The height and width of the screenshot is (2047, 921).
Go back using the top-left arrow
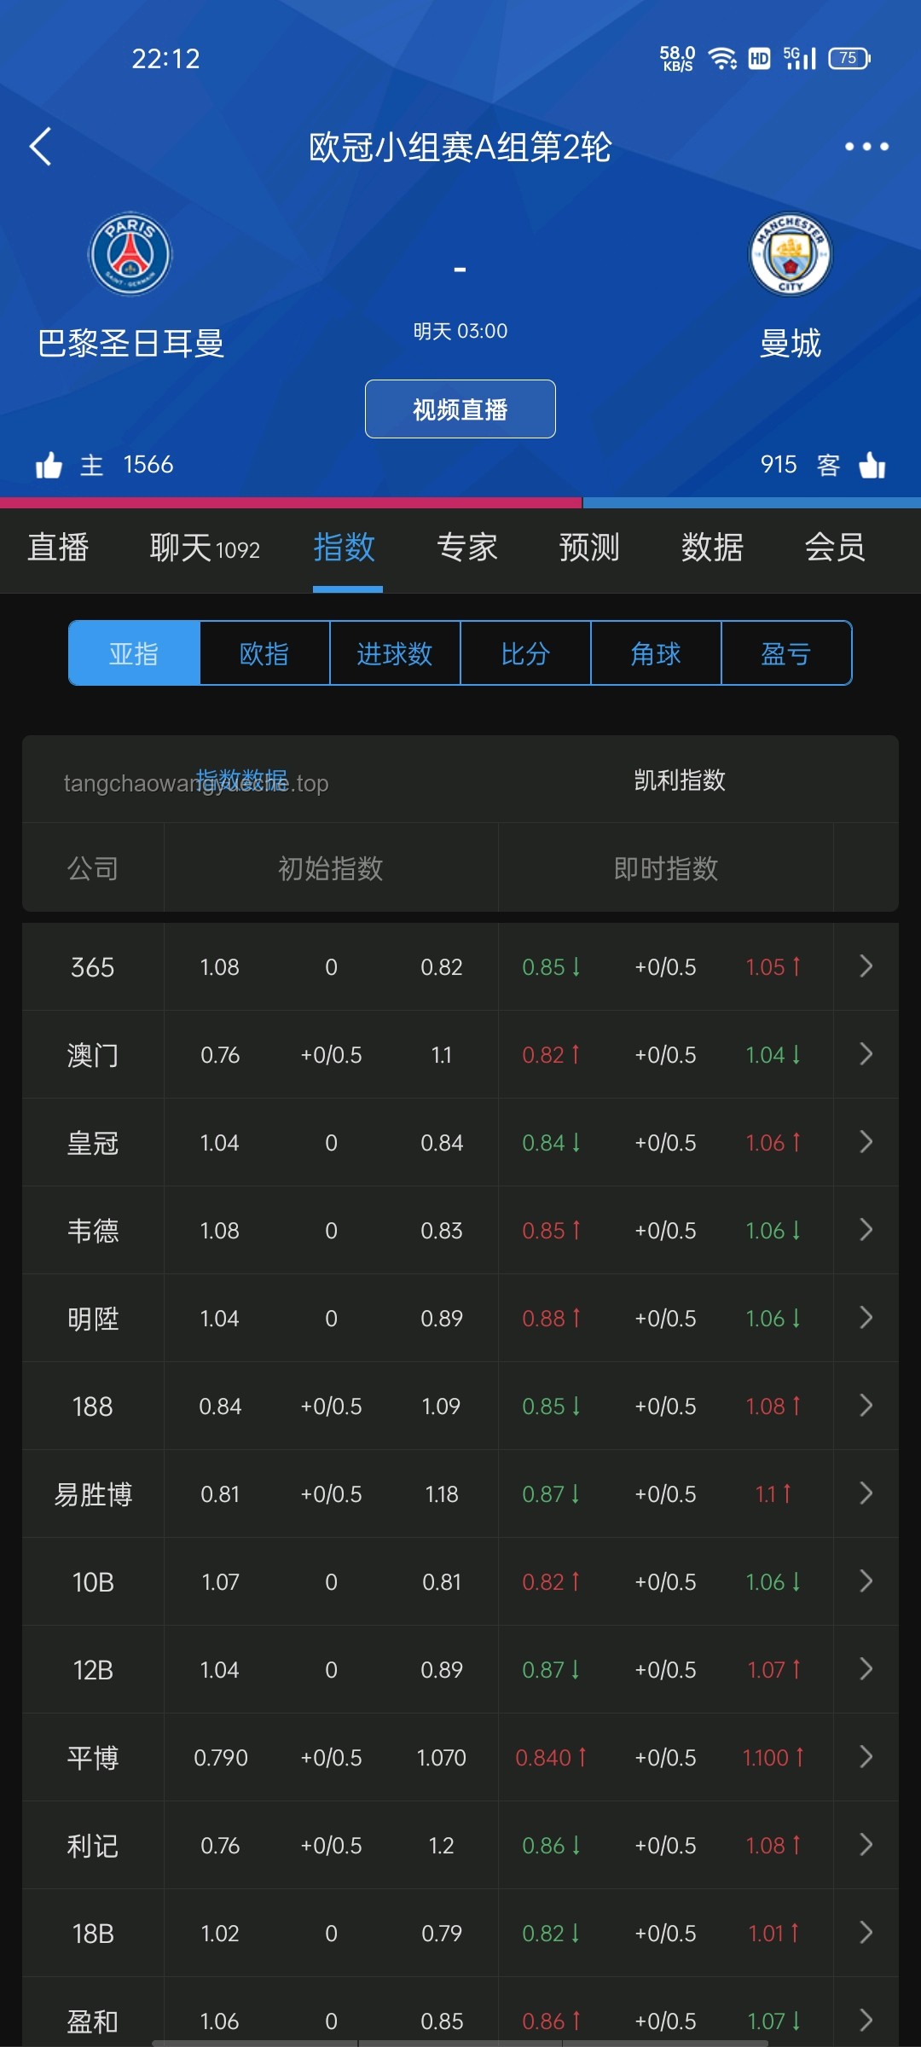(x=41, y=147)
